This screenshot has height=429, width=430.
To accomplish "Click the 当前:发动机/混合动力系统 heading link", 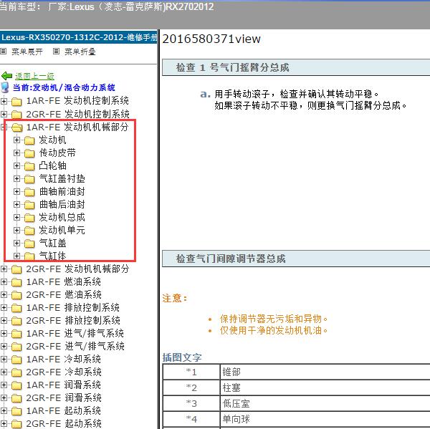I will [64, 87].
